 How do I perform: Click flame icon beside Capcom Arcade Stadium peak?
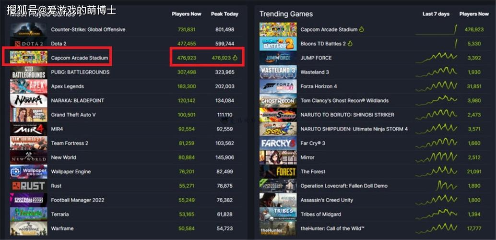[235, 58]
